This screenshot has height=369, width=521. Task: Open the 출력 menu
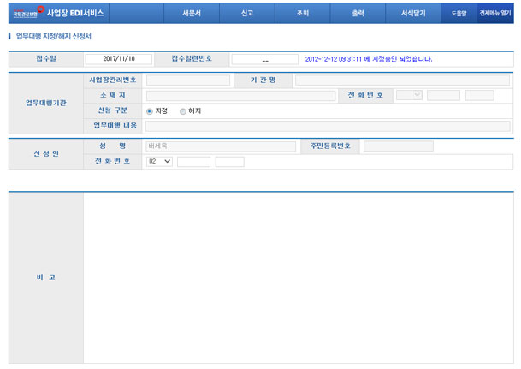point(358,14)
